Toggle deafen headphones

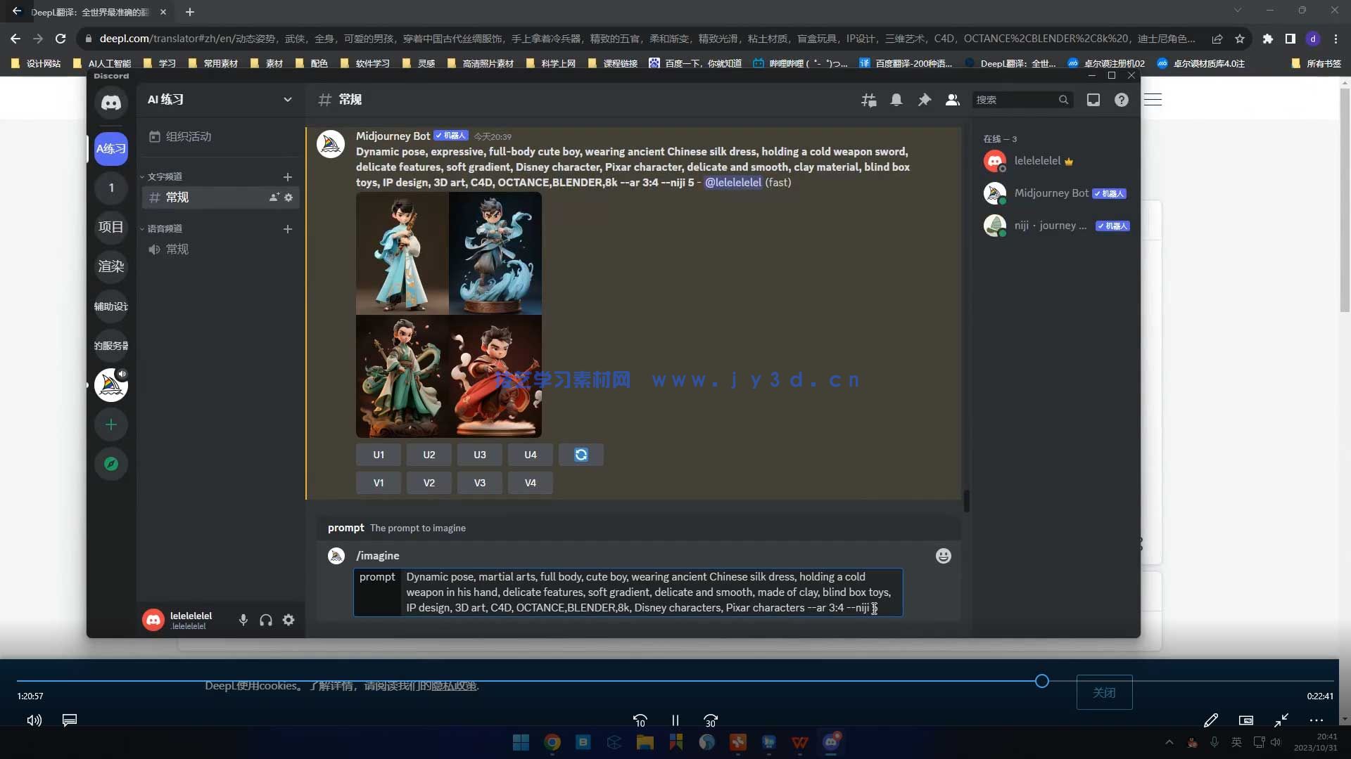tap(266, 620)
